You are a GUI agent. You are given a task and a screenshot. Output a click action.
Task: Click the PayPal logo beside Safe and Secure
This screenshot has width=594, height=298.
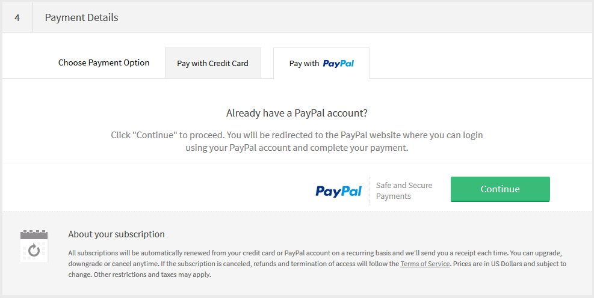[x=338, y=191]
